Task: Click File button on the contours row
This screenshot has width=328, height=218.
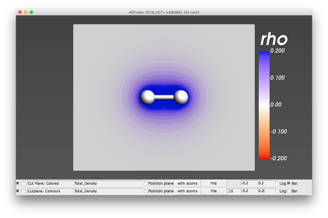Action: click(x=214, y=191)
